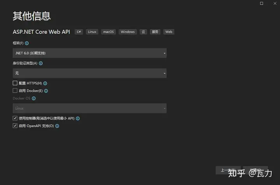Click the info icon next to 身份验证类型(A)
Viewport: 280px width, 185px height.
[41, 63]
